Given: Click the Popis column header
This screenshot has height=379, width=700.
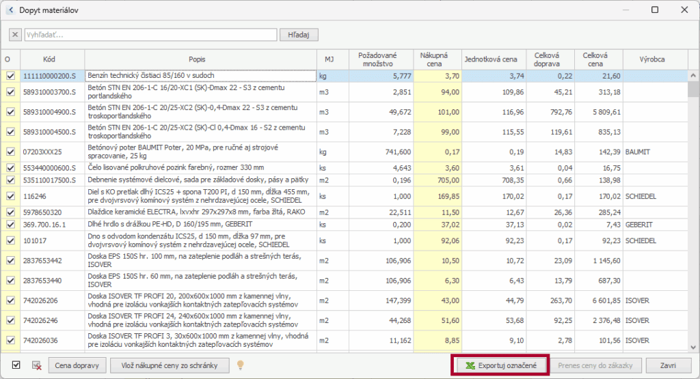Looking at the screenshot, I should click(198, 59).
